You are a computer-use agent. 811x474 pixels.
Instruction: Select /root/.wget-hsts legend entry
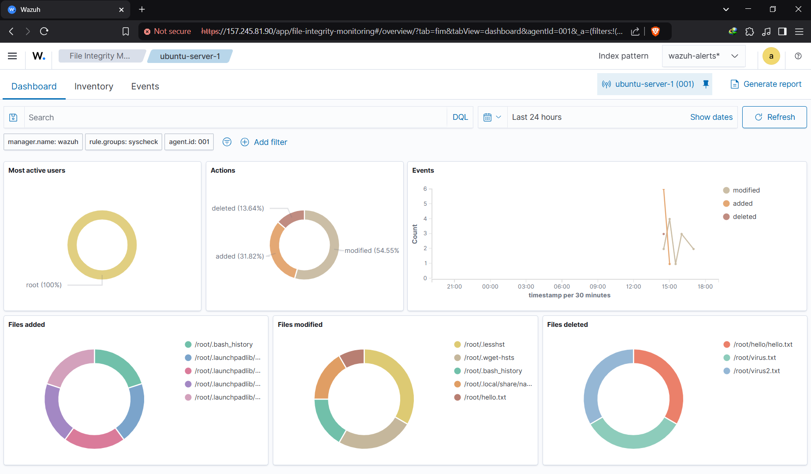pyautogui.click(x=484, y=358)
